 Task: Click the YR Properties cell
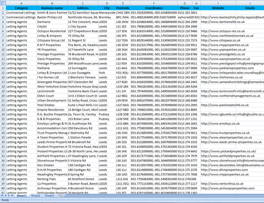52,50
